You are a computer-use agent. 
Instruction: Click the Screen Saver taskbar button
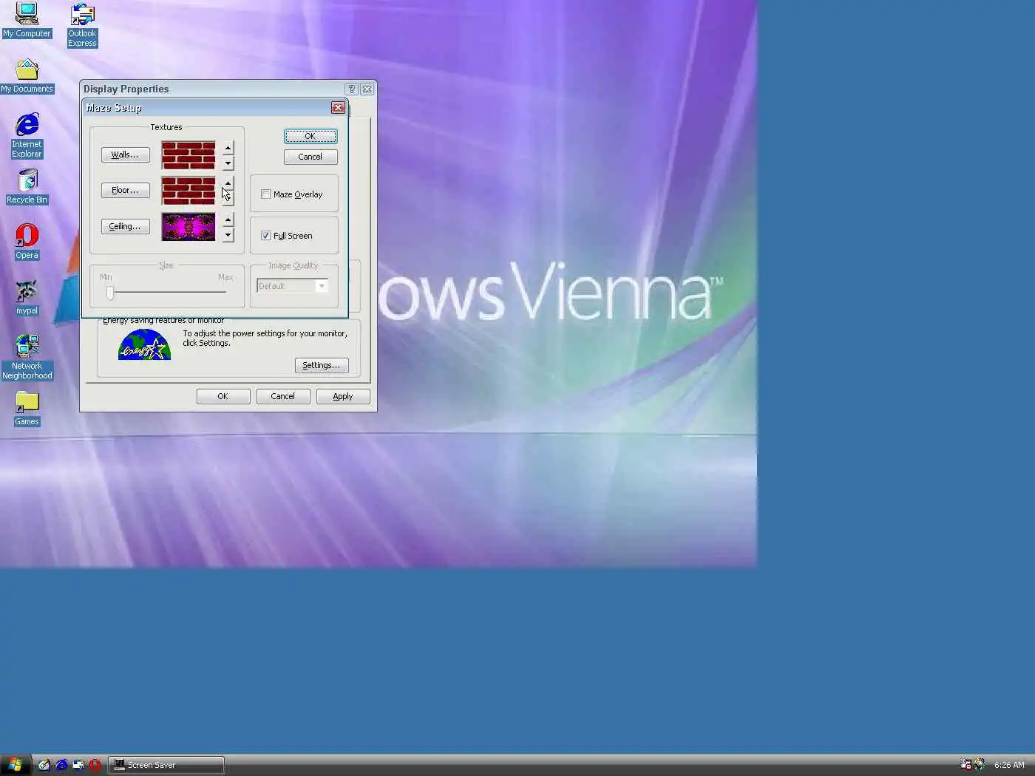tap(167, 765)
